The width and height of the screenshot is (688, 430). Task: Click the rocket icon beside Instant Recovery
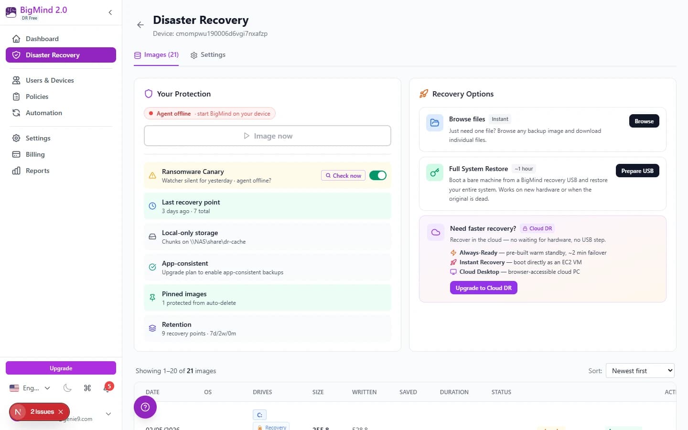453,262
